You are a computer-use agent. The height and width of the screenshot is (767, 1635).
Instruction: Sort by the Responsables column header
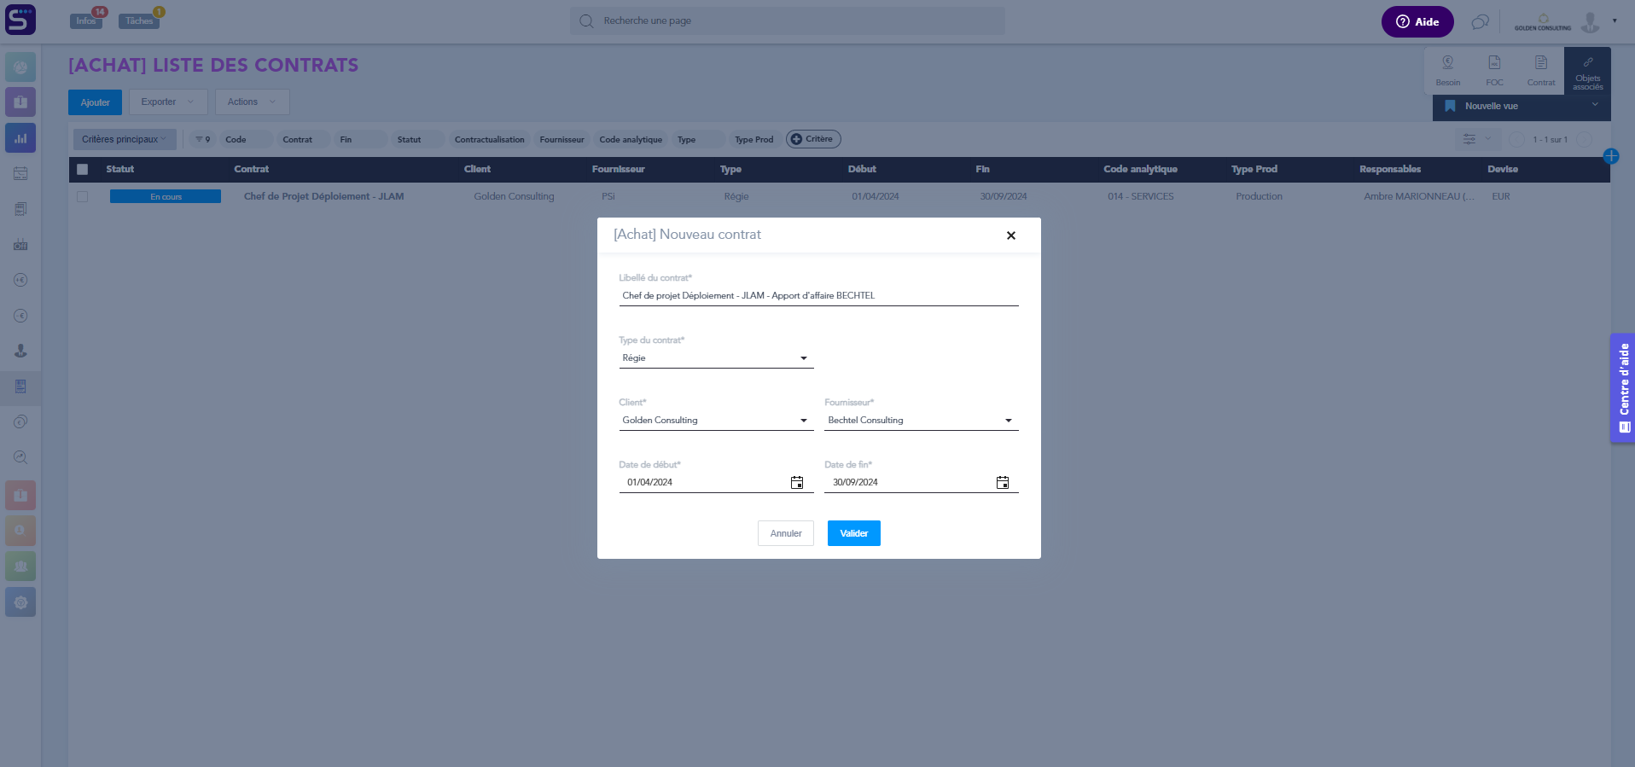point(1390,169)
